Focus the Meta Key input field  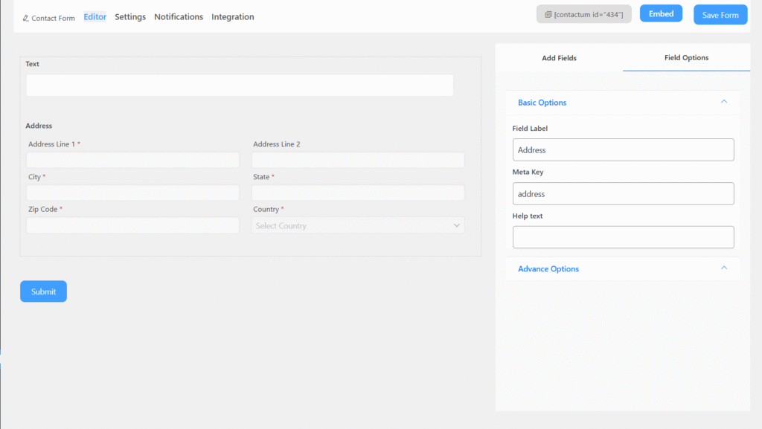pyautogui.click(x=623, y=194)
